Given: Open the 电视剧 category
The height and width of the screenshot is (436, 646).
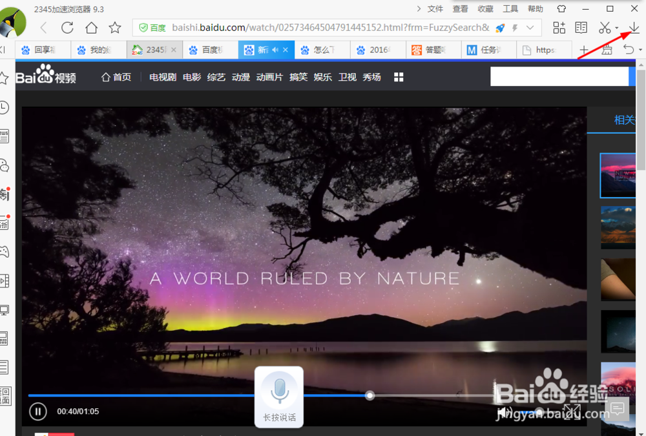Looking at the screenshot, I should (163, 77).
